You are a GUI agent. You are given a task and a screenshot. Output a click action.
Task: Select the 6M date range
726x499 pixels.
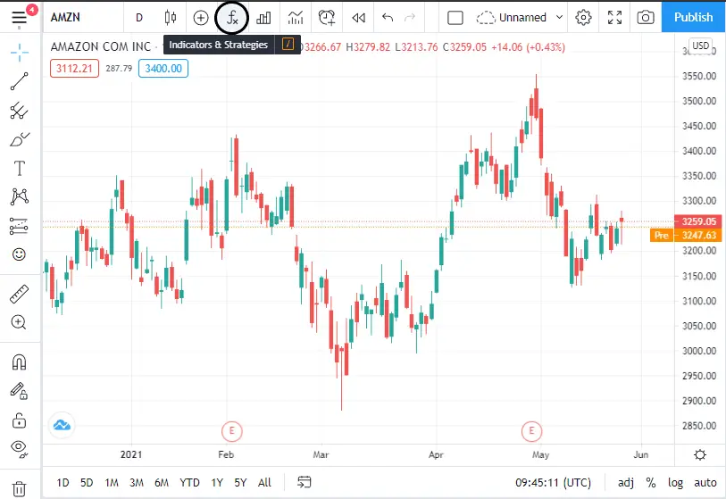pyautogui.click(x=162, y=483)
